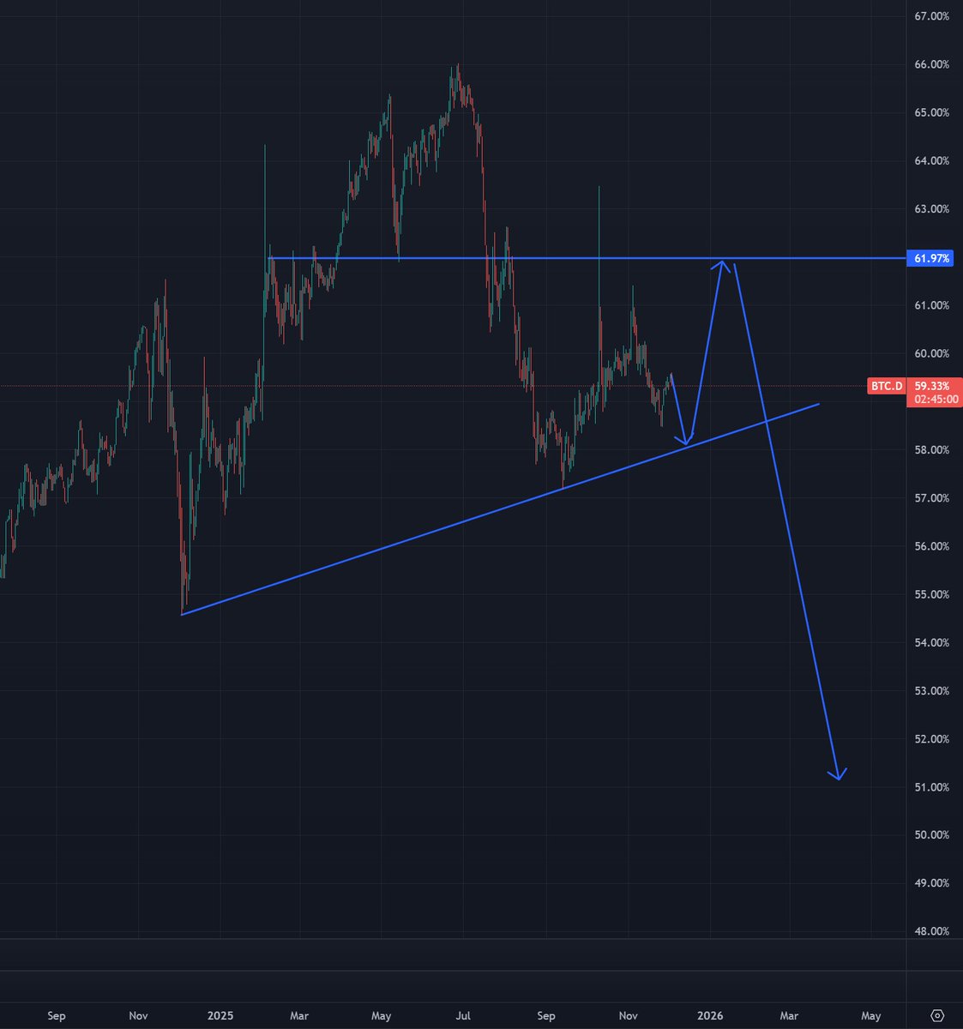Click 63.00% on the price axis
This screenshot has height=1029, width=963.
coord(930,208)
